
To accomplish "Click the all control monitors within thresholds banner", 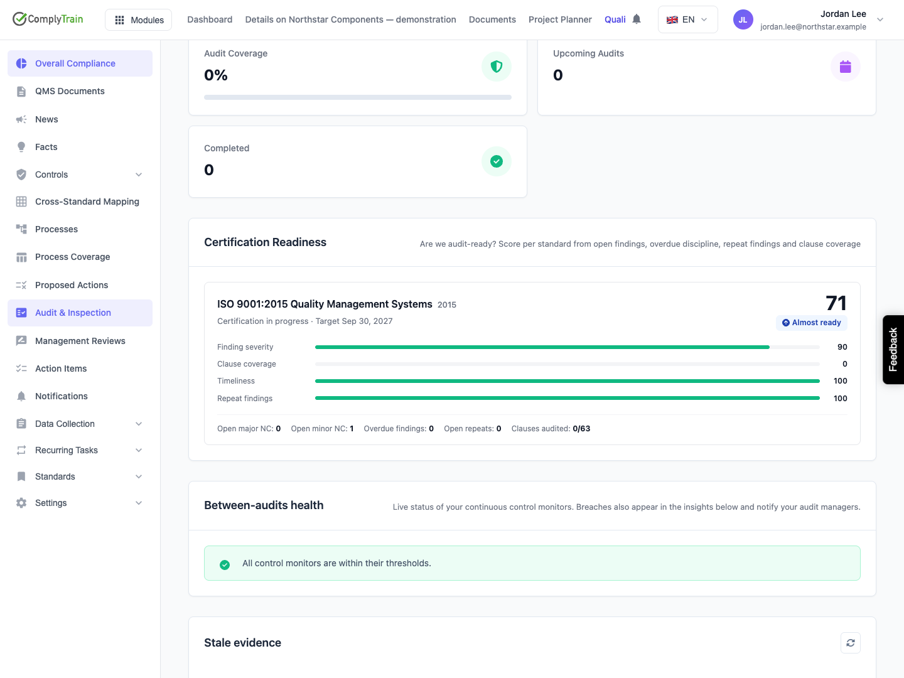I will point(532,563).
